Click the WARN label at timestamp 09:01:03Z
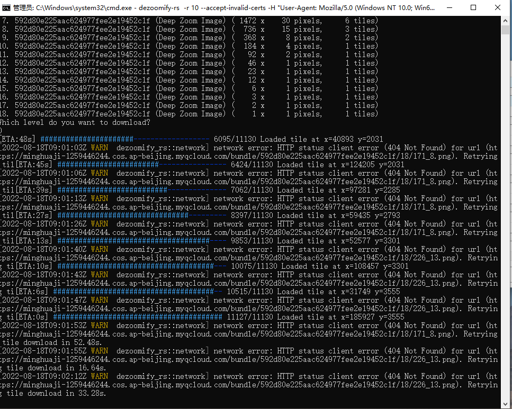Image resolution: width=512 pixels, height=409 pixels. click(100, 148)
